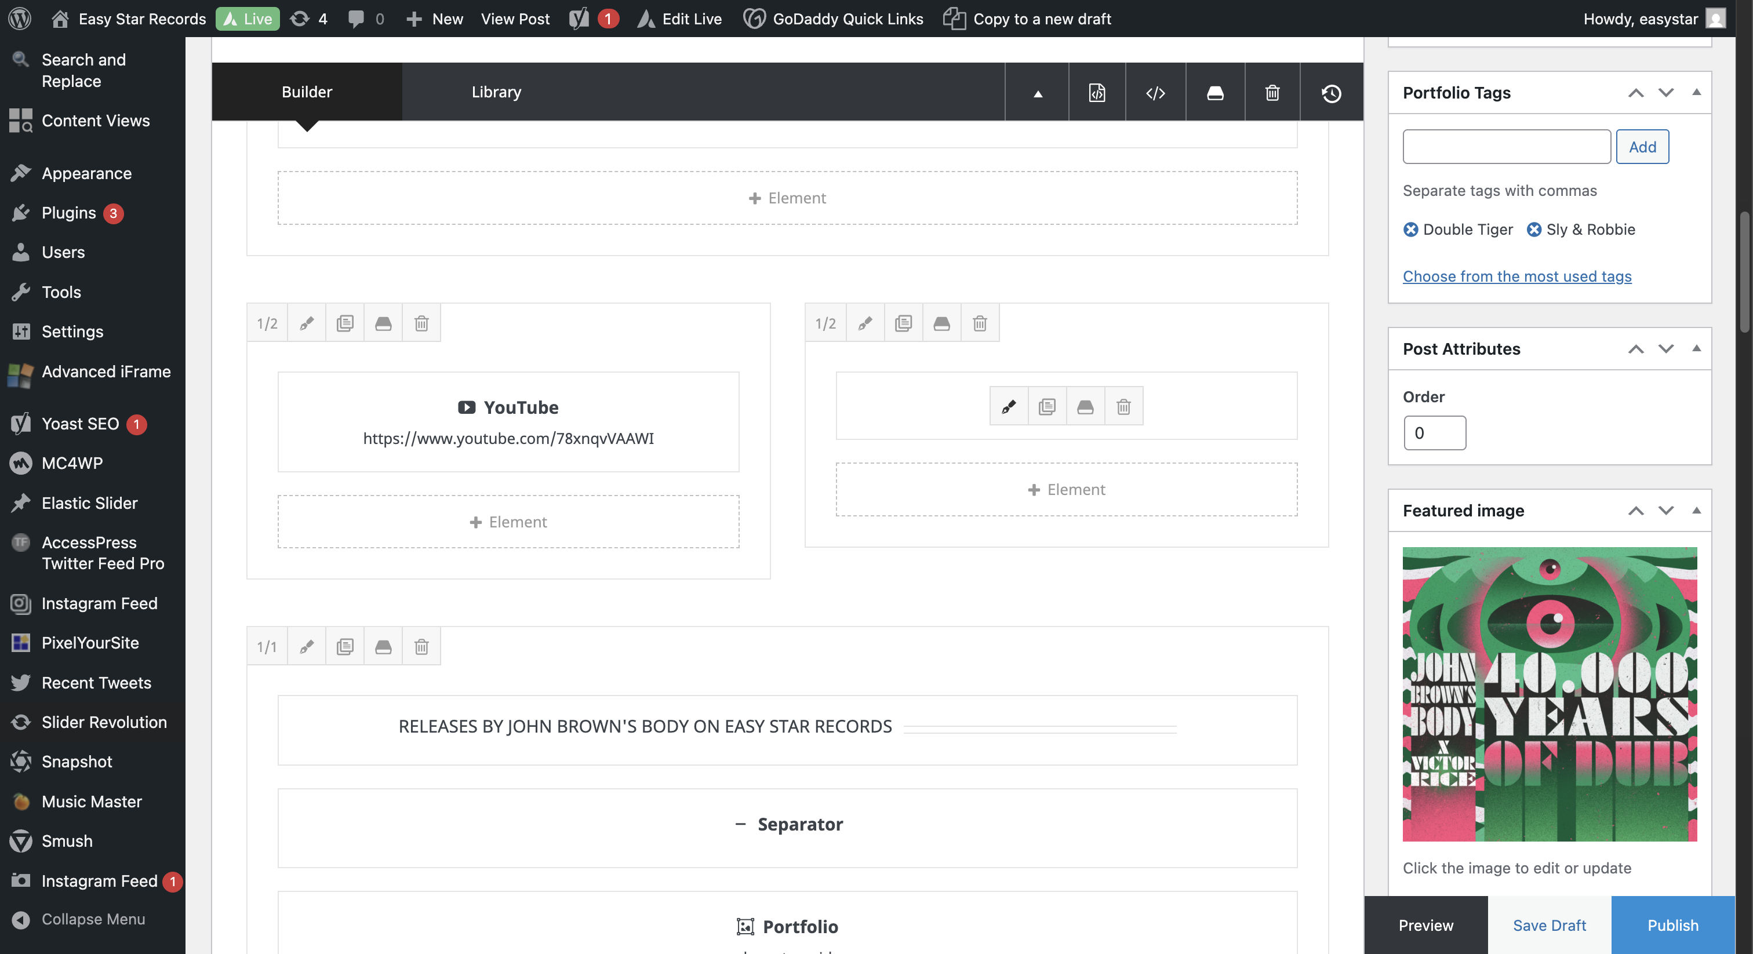Edit the left 1/2 column pencil icon
Screen dimensions: 1753x954
(306, 323)
